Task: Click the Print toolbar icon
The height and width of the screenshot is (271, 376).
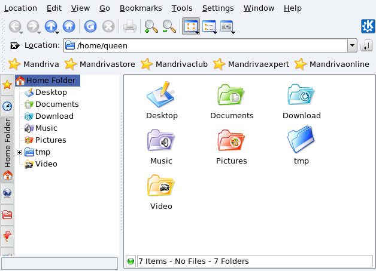Action: 129,26
